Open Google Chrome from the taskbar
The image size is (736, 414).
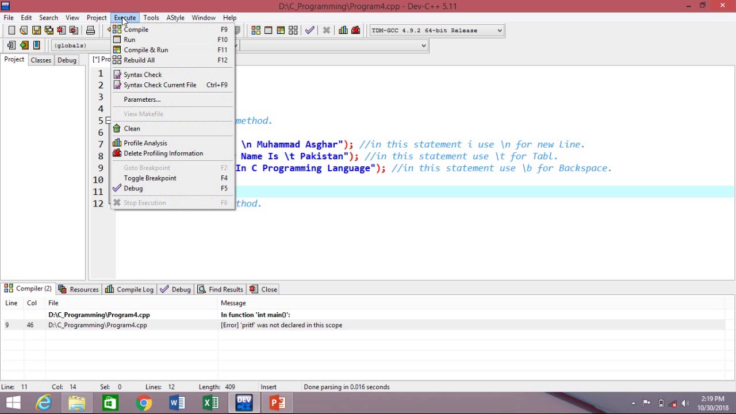[x=144, y=403]
